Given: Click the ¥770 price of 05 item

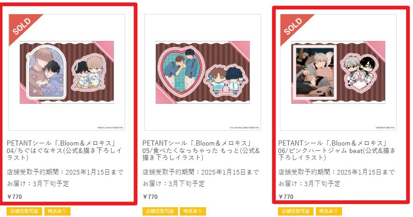Looking at the screenshot, I should click(x=150, y=197).
